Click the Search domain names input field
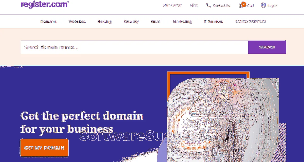The width and height of the screenshot is (304, 162). [134, 47]
